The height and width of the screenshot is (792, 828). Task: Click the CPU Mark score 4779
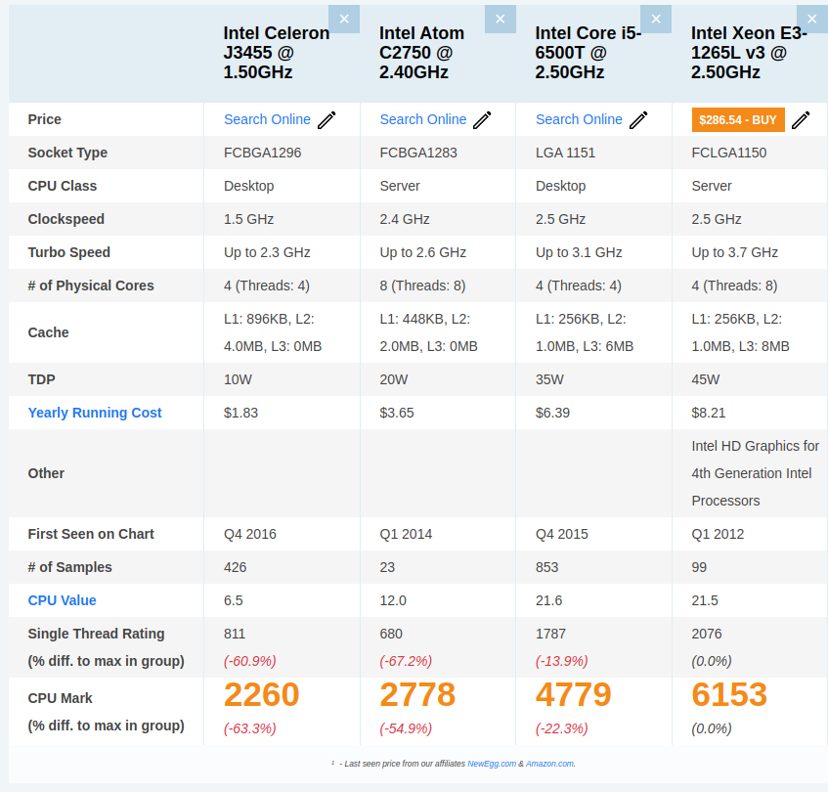coord(574,694)
